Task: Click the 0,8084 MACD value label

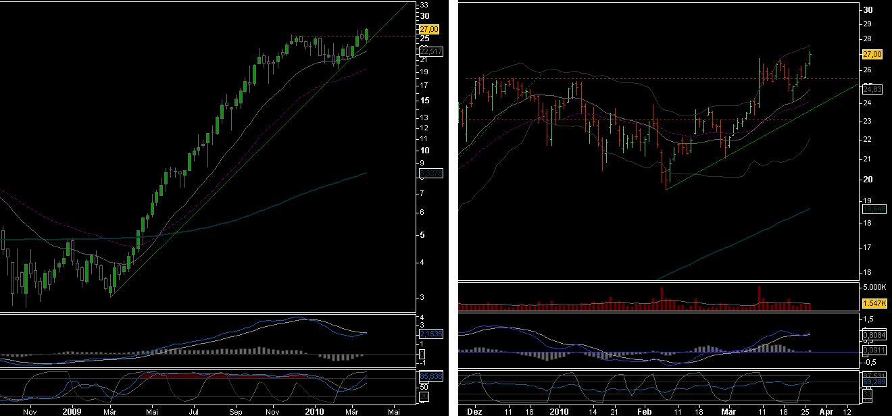Action: click(x=872, y=334)
